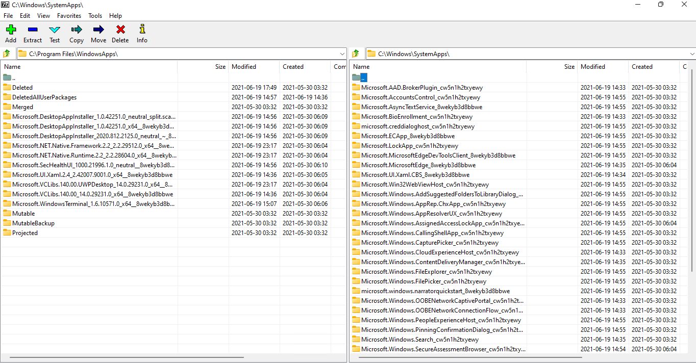Select Microsoft.VCLibs.140.00.UWPDesktop folder name
This screenshot has height=363, width=696.
coord(93,184)
